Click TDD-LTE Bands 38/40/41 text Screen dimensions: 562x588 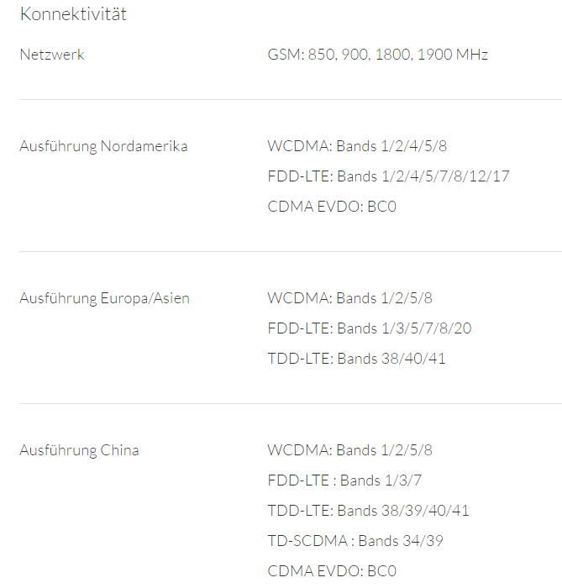point(356,359)
